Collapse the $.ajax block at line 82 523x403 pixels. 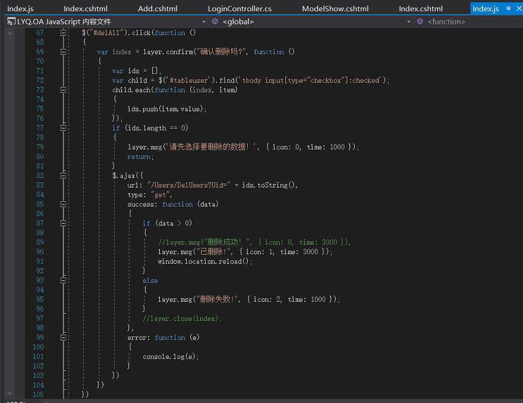click(x=63, y=176)
